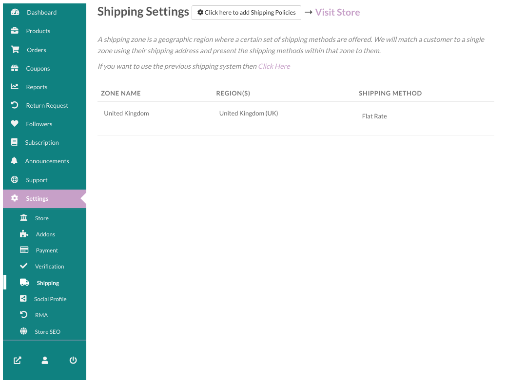This screenshot has height=384, width=506.
Task: Click the Social Profile share icon
Action: pyautogui.click(x=23, y=299)
